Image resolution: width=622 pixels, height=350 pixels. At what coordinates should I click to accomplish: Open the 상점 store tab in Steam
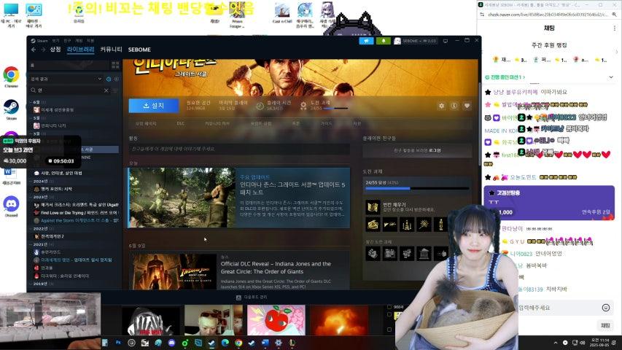click(x=55, y=50)
